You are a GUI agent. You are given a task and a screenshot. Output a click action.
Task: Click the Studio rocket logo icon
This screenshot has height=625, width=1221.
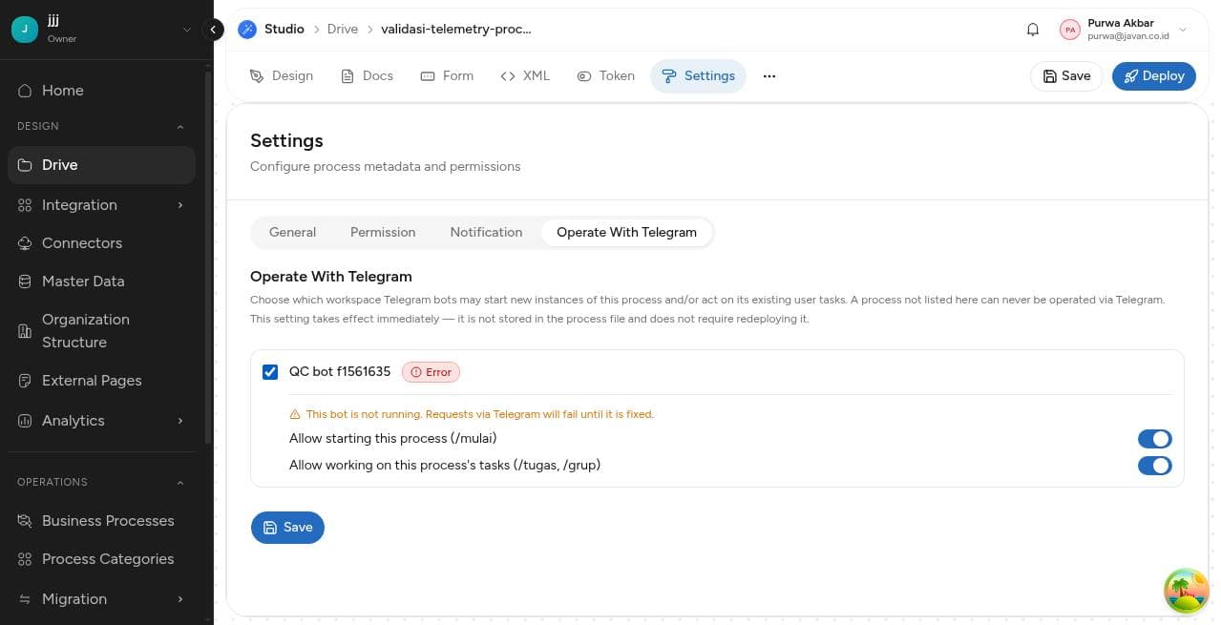247,30
